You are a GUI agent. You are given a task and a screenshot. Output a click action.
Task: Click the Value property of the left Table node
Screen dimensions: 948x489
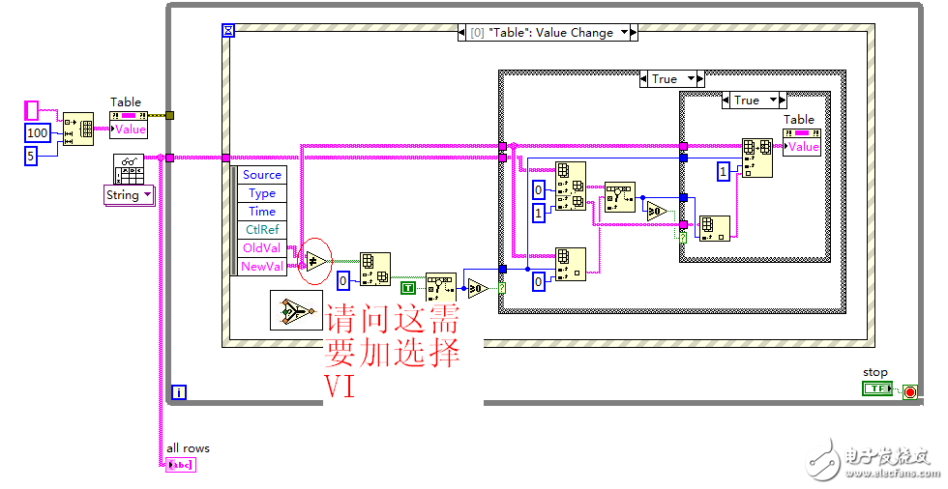(129, 129)
